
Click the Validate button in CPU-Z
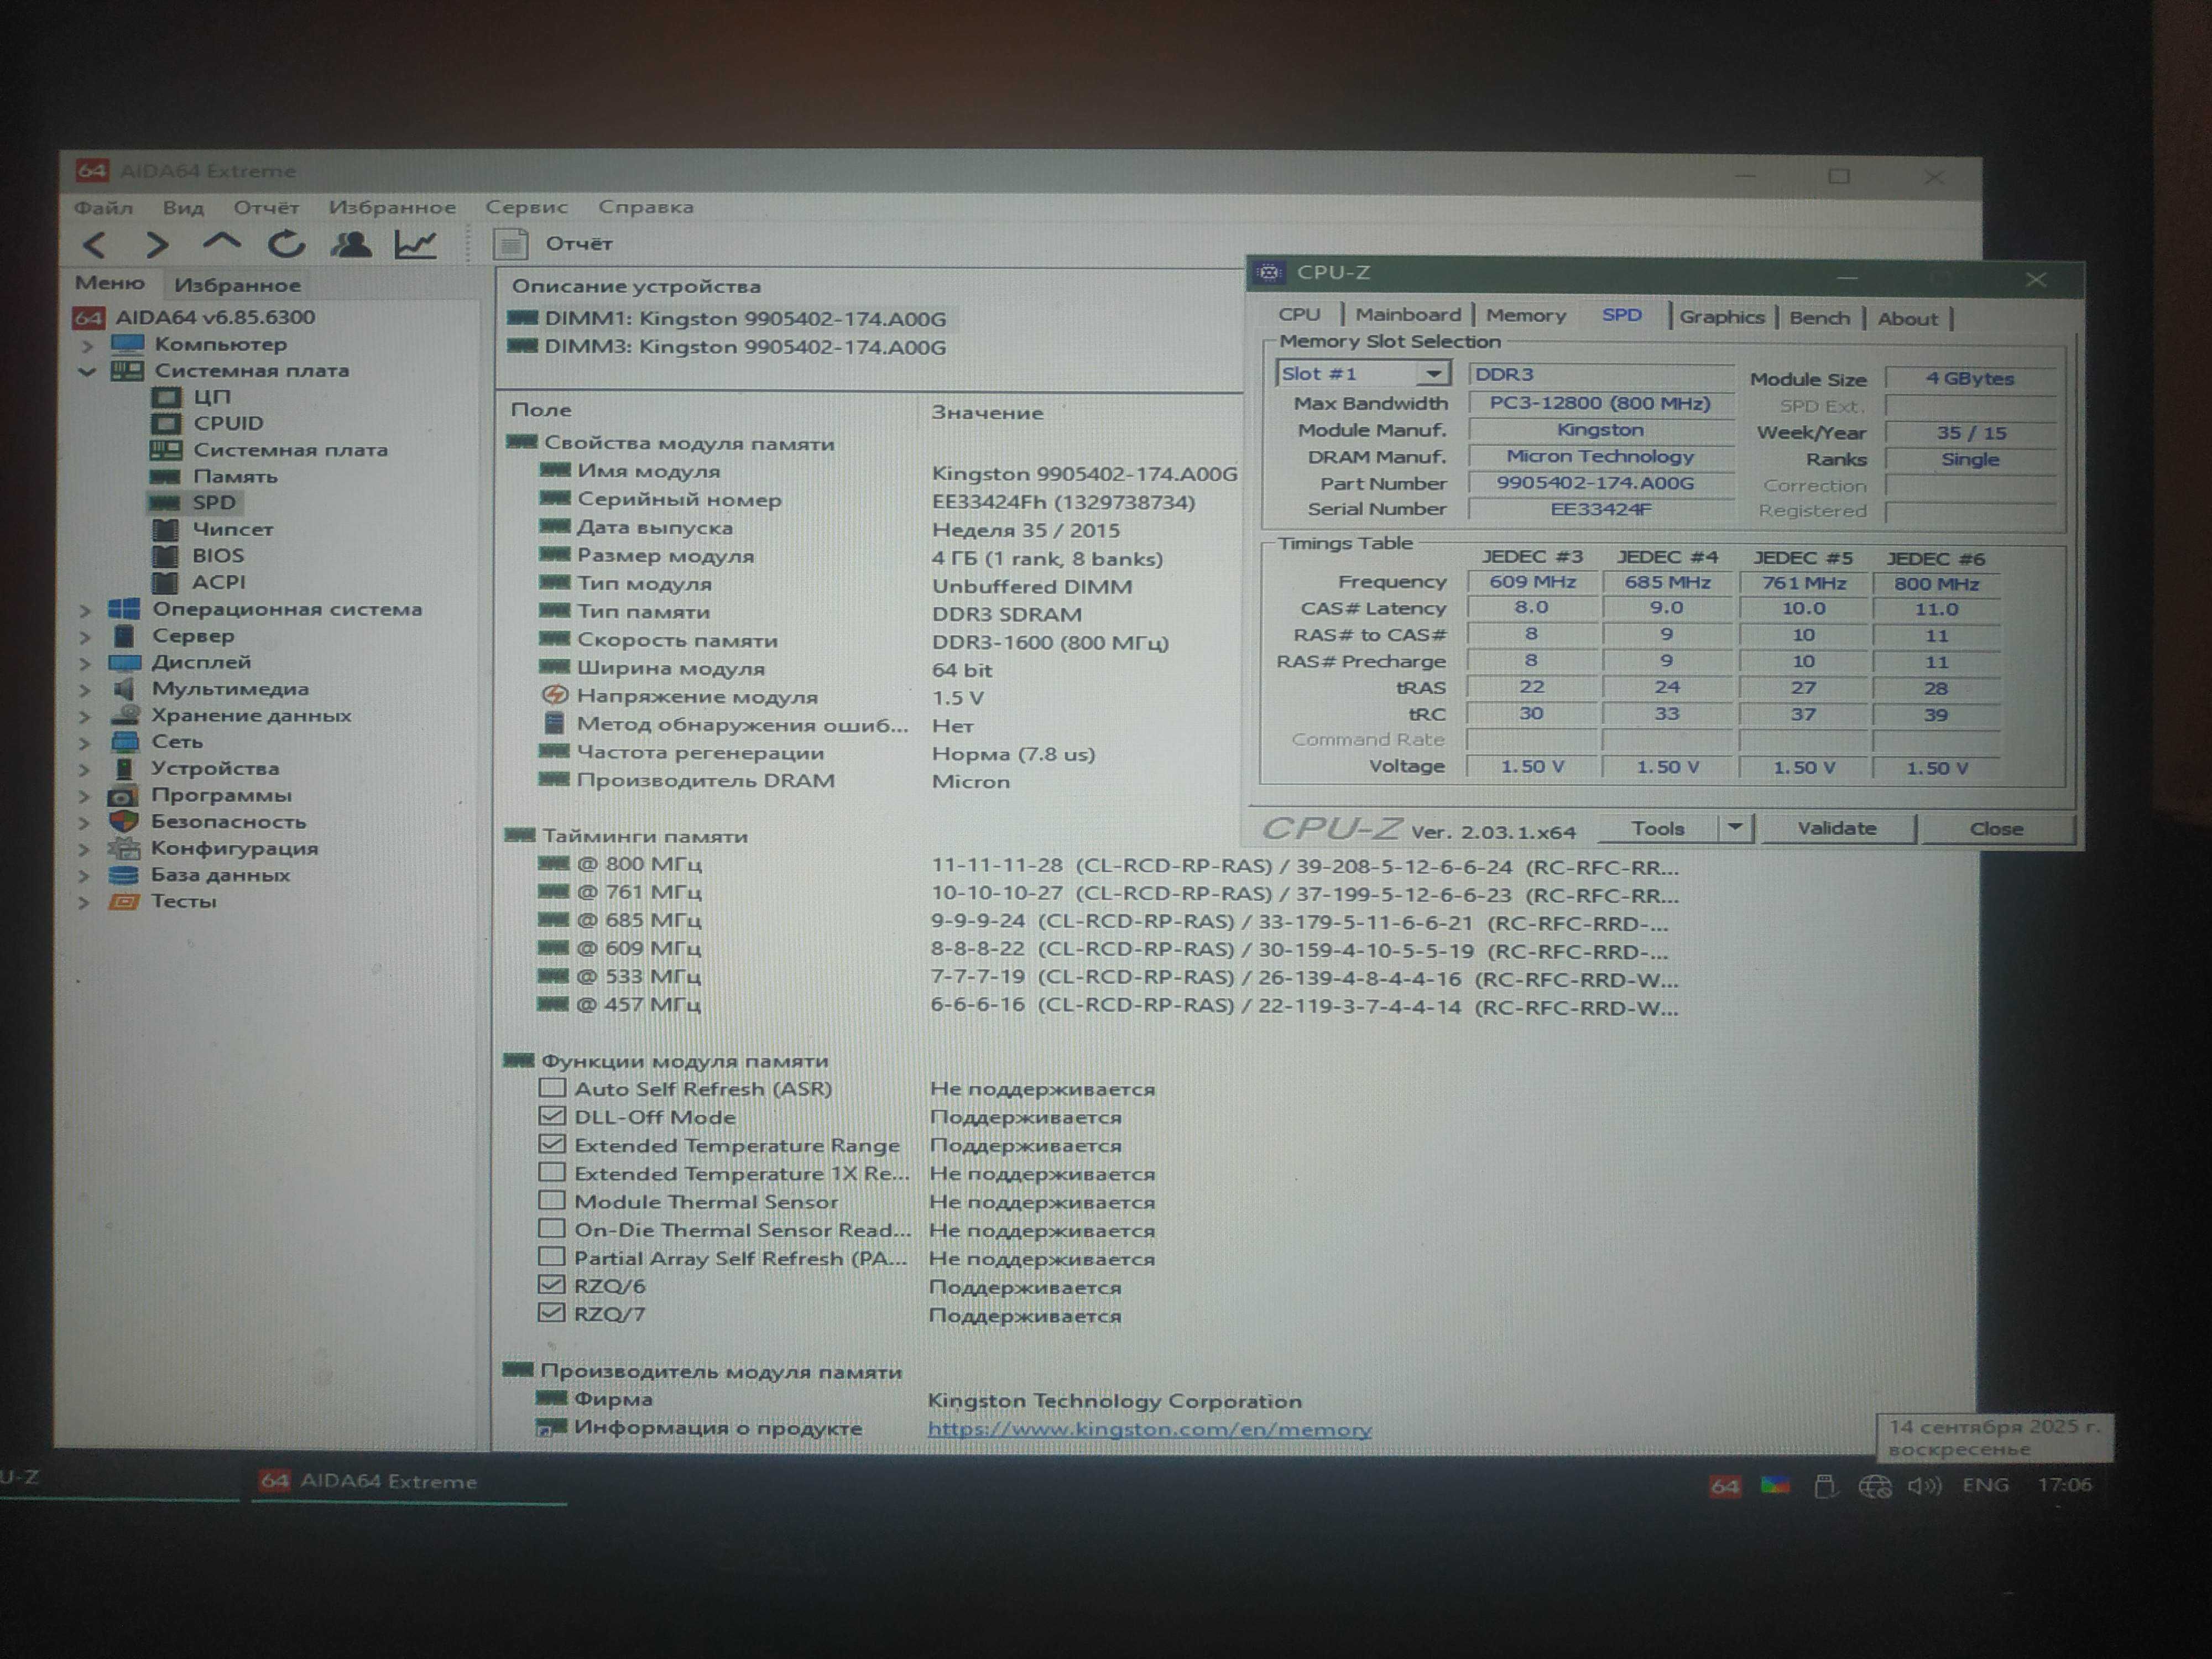pos(1837,828)
